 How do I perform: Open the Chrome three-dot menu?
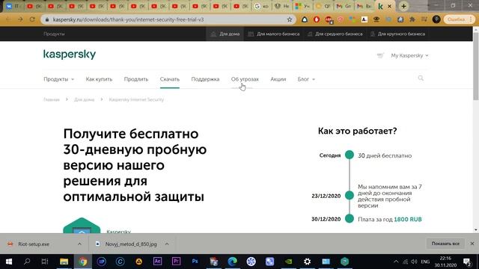pos(471,19)
